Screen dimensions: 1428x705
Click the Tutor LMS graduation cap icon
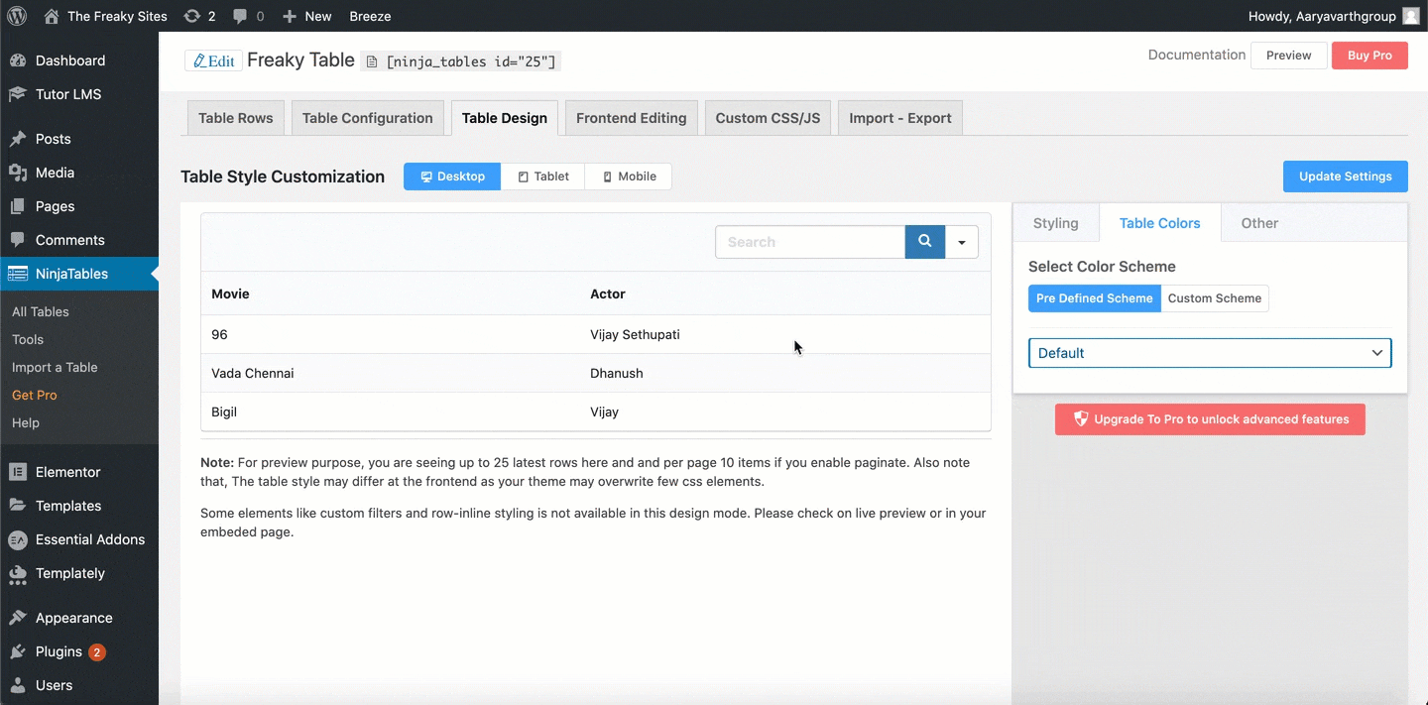click(x=18, y=94)
